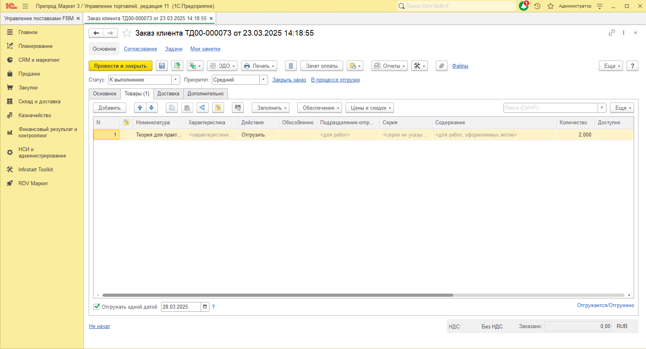The height and width of the screenshot is (349, 646).
Task: Click the paste rows icon
Action: click(x=187, y=108)
